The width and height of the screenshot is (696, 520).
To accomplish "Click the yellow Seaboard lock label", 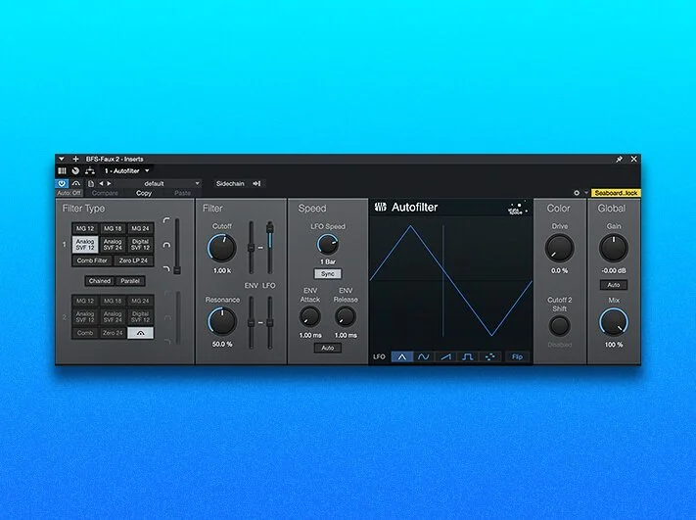I will 616,193.
